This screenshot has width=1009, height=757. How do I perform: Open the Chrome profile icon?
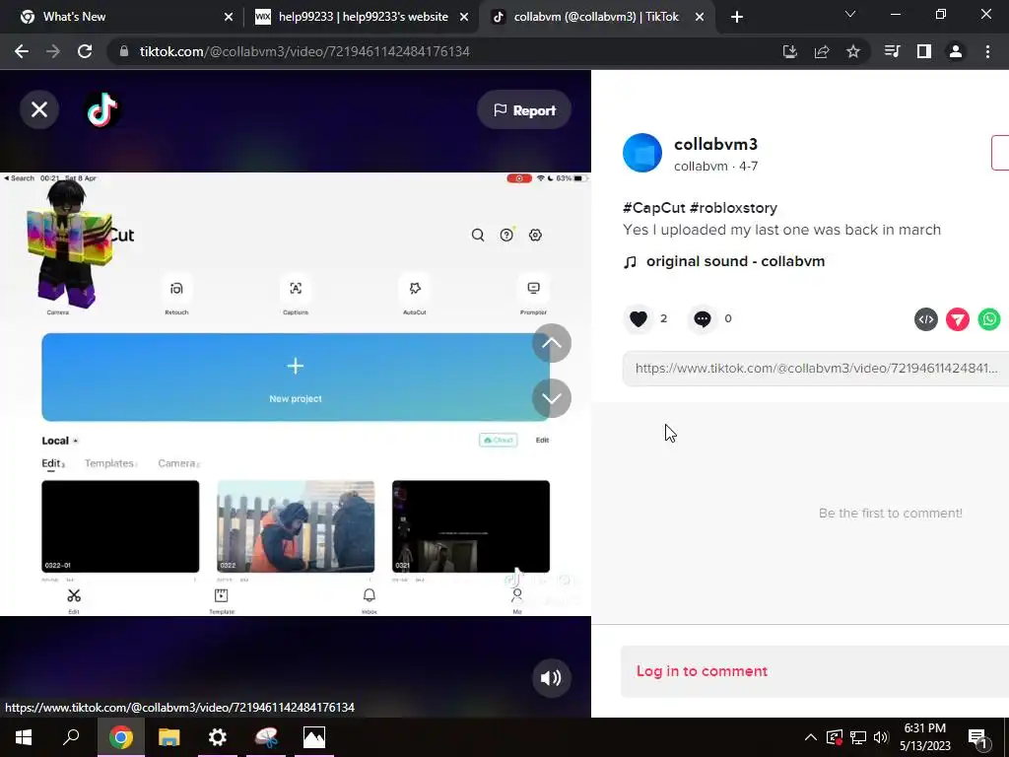(x=956, y=51)
